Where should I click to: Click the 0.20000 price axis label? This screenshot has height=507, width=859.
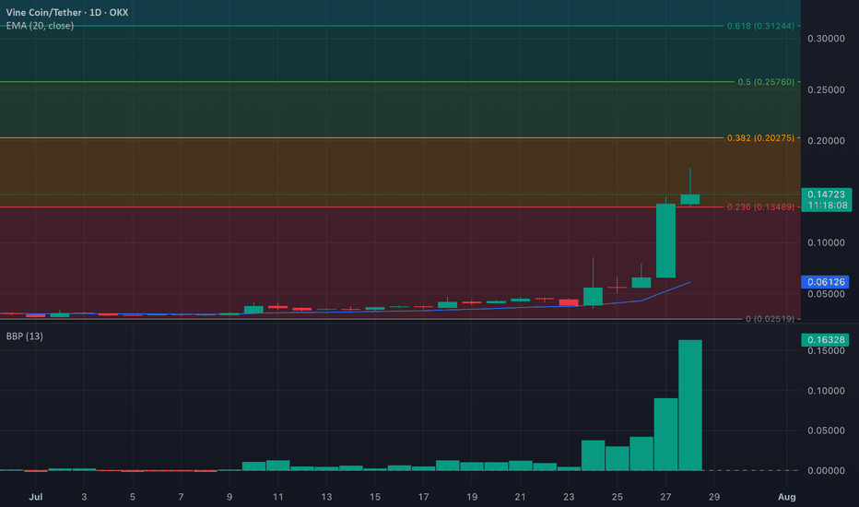(x=826, y=141)
